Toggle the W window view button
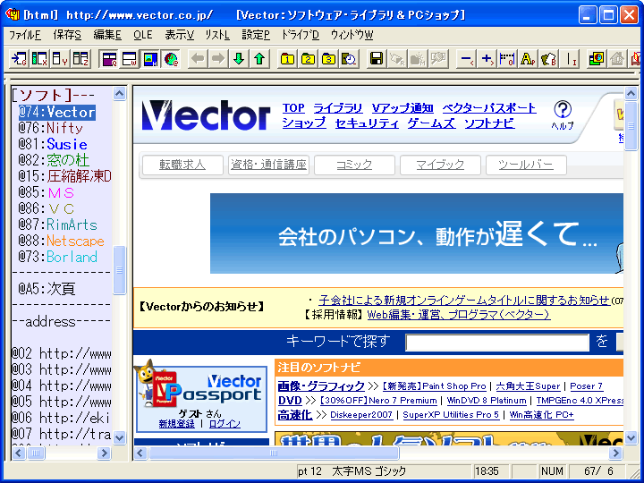This screenshot has height=483, width=644. pos(130,59)
